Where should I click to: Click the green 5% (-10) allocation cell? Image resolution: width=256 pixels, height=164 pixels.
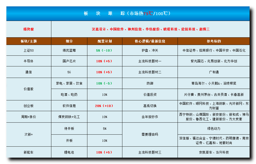tap(104, 50)
